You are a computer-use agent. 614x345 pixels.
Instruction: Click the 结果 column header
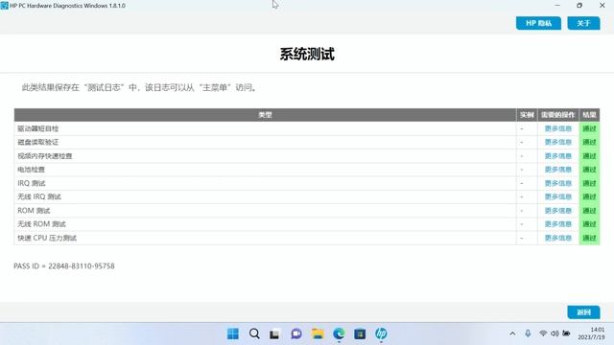pyautogui.click(x=589, y=115)
